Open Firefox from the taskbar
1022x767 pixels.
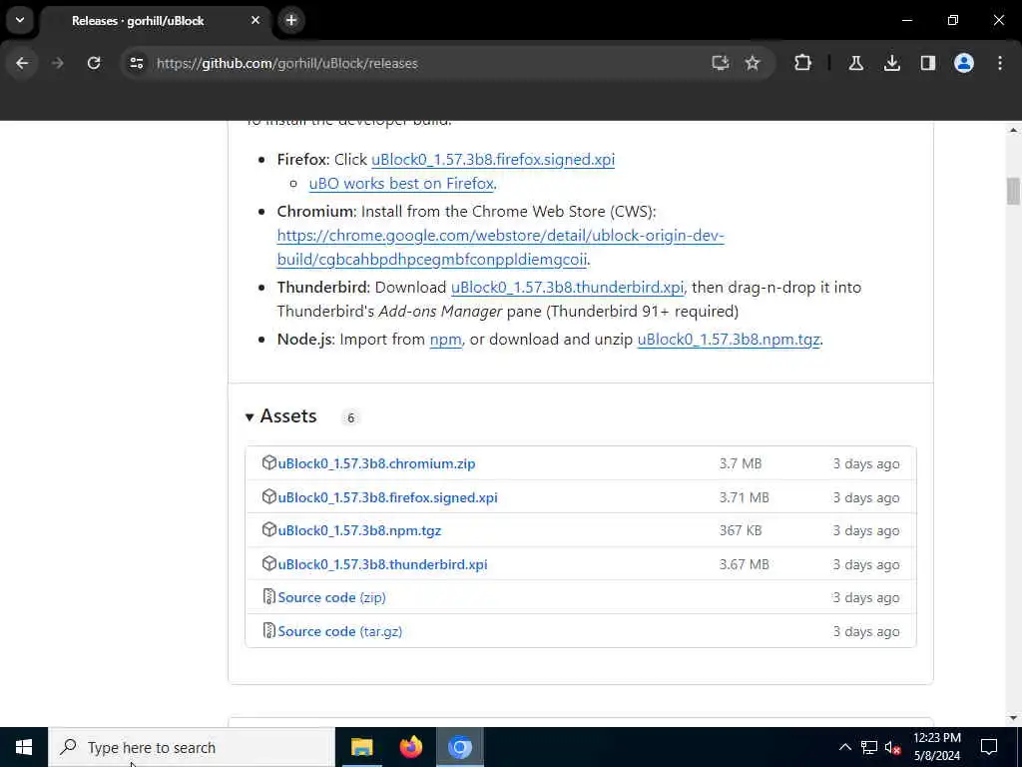click(x=410, y=747)
